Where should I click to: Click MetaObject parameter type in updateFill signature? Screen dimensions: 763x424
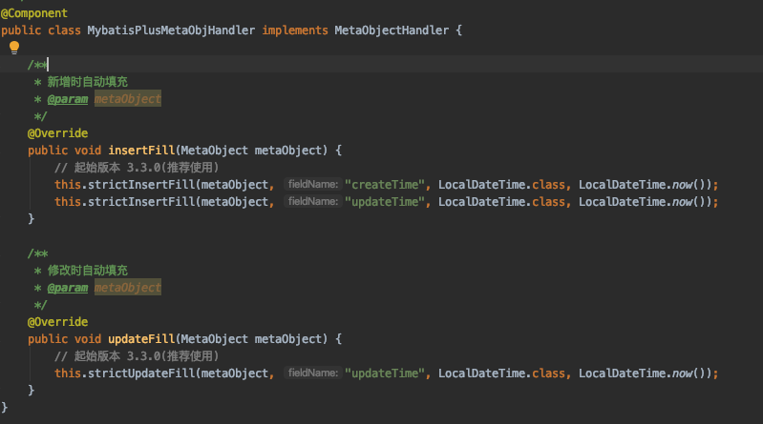[214, 338]
